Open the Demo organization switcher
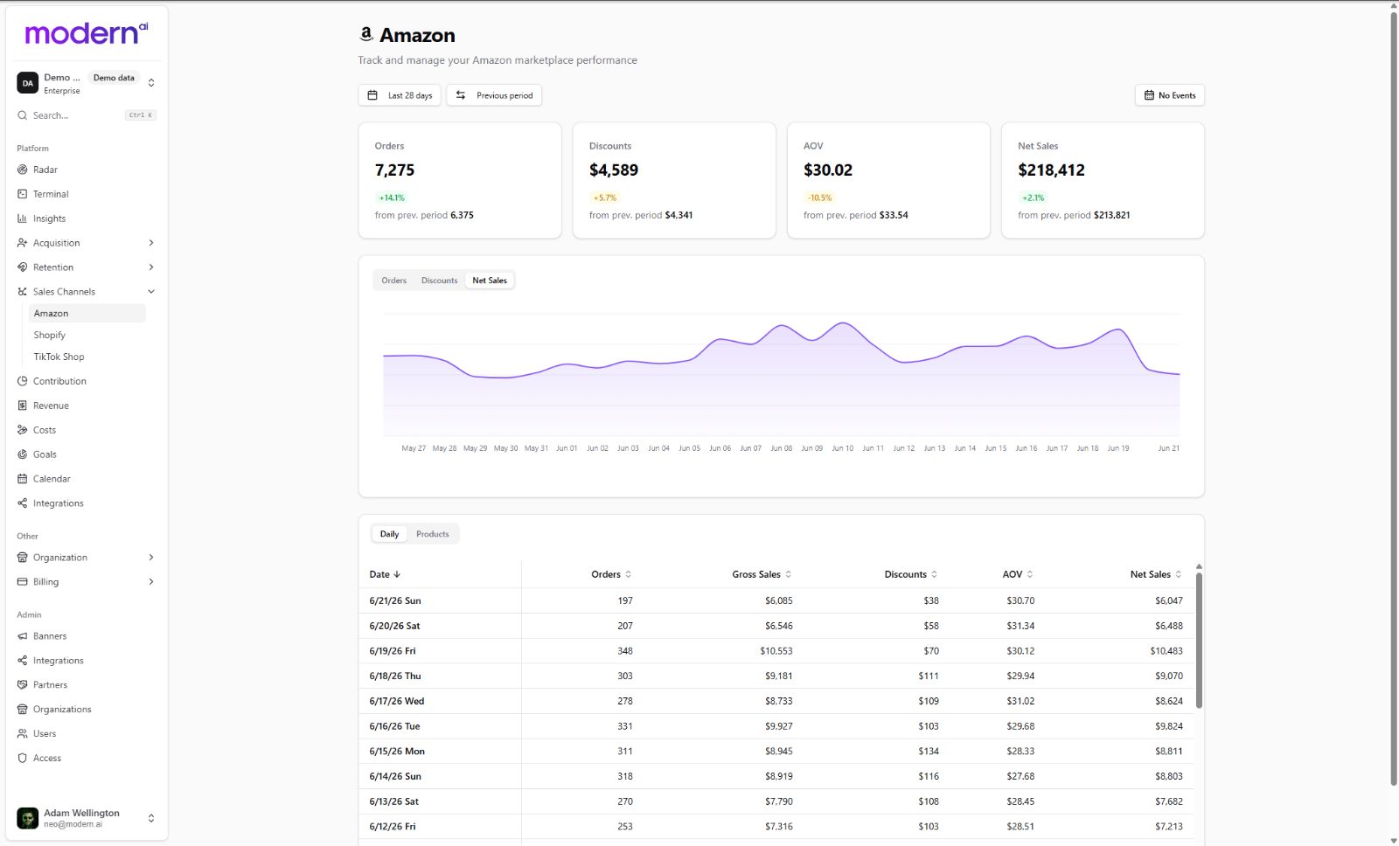This screenshot has height=846, width=1399. (87, 83)
